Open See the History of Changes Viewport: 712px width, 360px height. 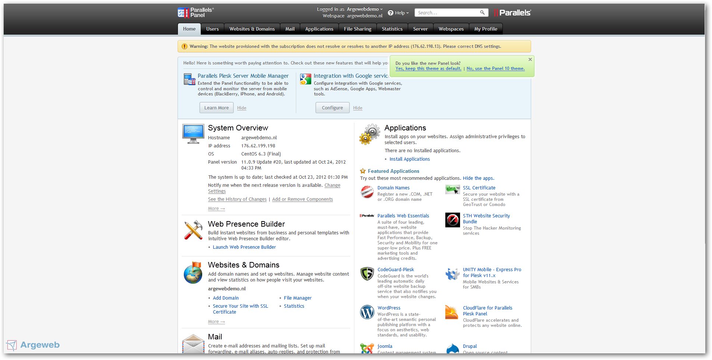pos(237,199)
